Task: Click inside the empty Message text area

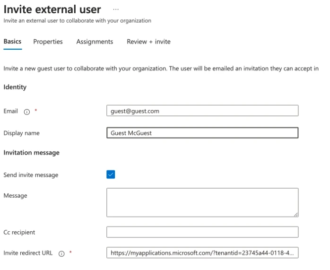Action: tap(202, 202)
